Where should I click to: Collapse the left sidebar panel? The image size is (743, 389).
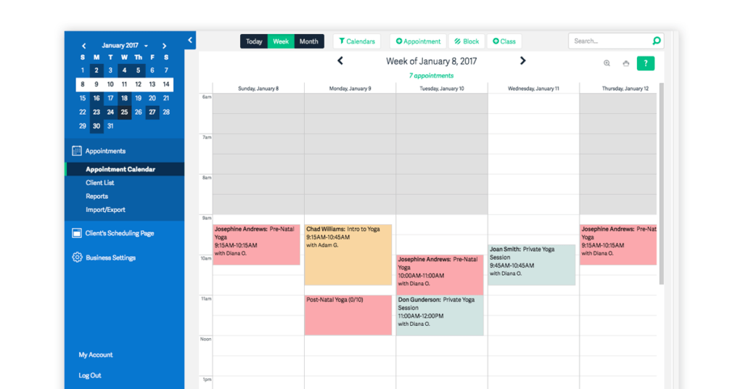tap(190, 41)
